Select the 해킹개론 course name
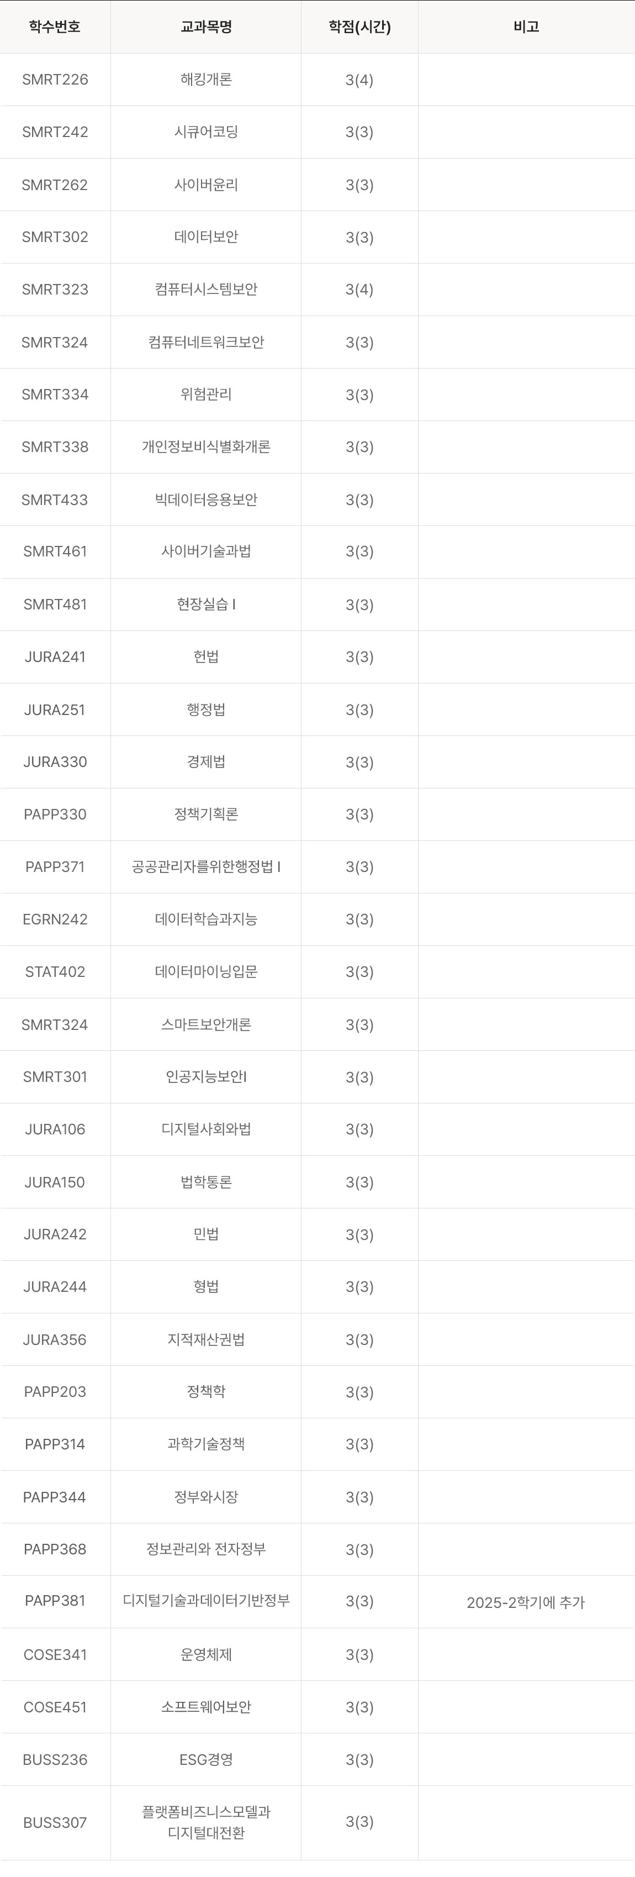This screenshot has width=635, height=1877. point(206,80)
